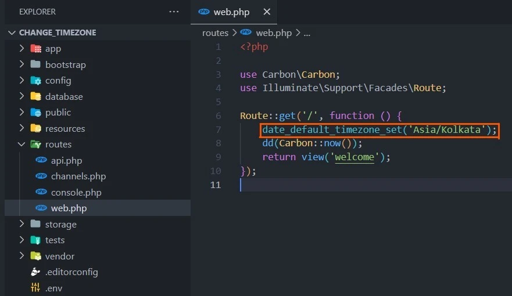Select the app folder label

pyautogui.click(x=53, y=49)
